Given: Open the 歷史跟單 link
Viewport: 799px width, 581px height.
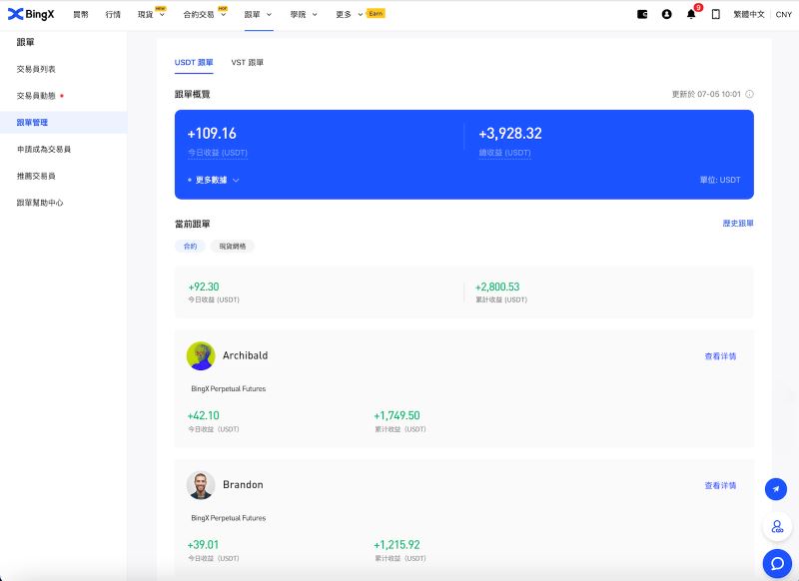Looking at the screenshot, I should point(738,223).
